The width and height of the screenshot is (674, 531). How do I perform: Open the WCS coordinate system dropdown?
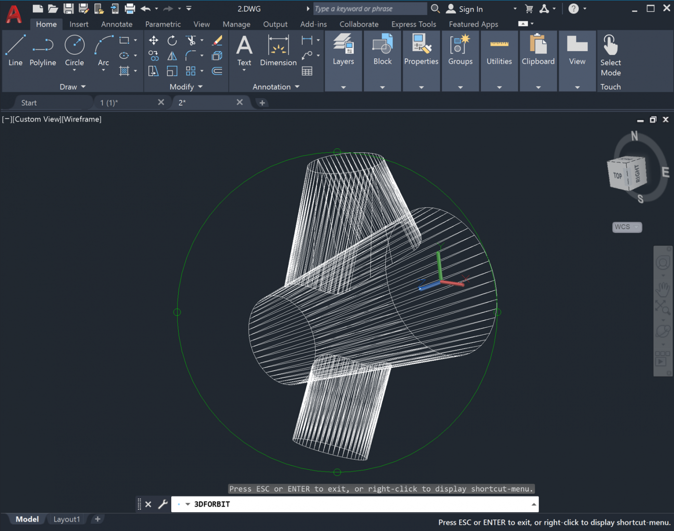[627, 227]
